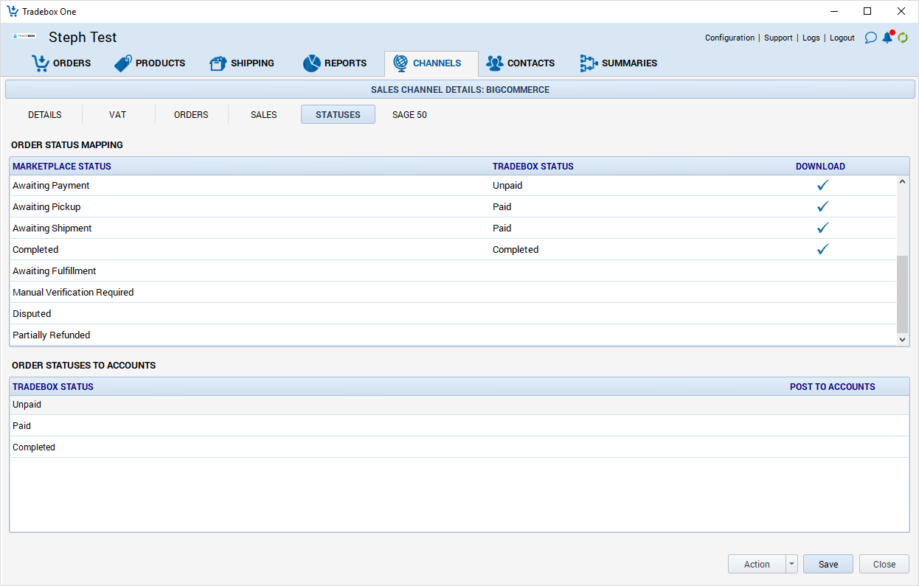This screenshot has width=919, height=586.
Task: Toggle Download tick for Awaiting Payment
Action: point(823,186)
